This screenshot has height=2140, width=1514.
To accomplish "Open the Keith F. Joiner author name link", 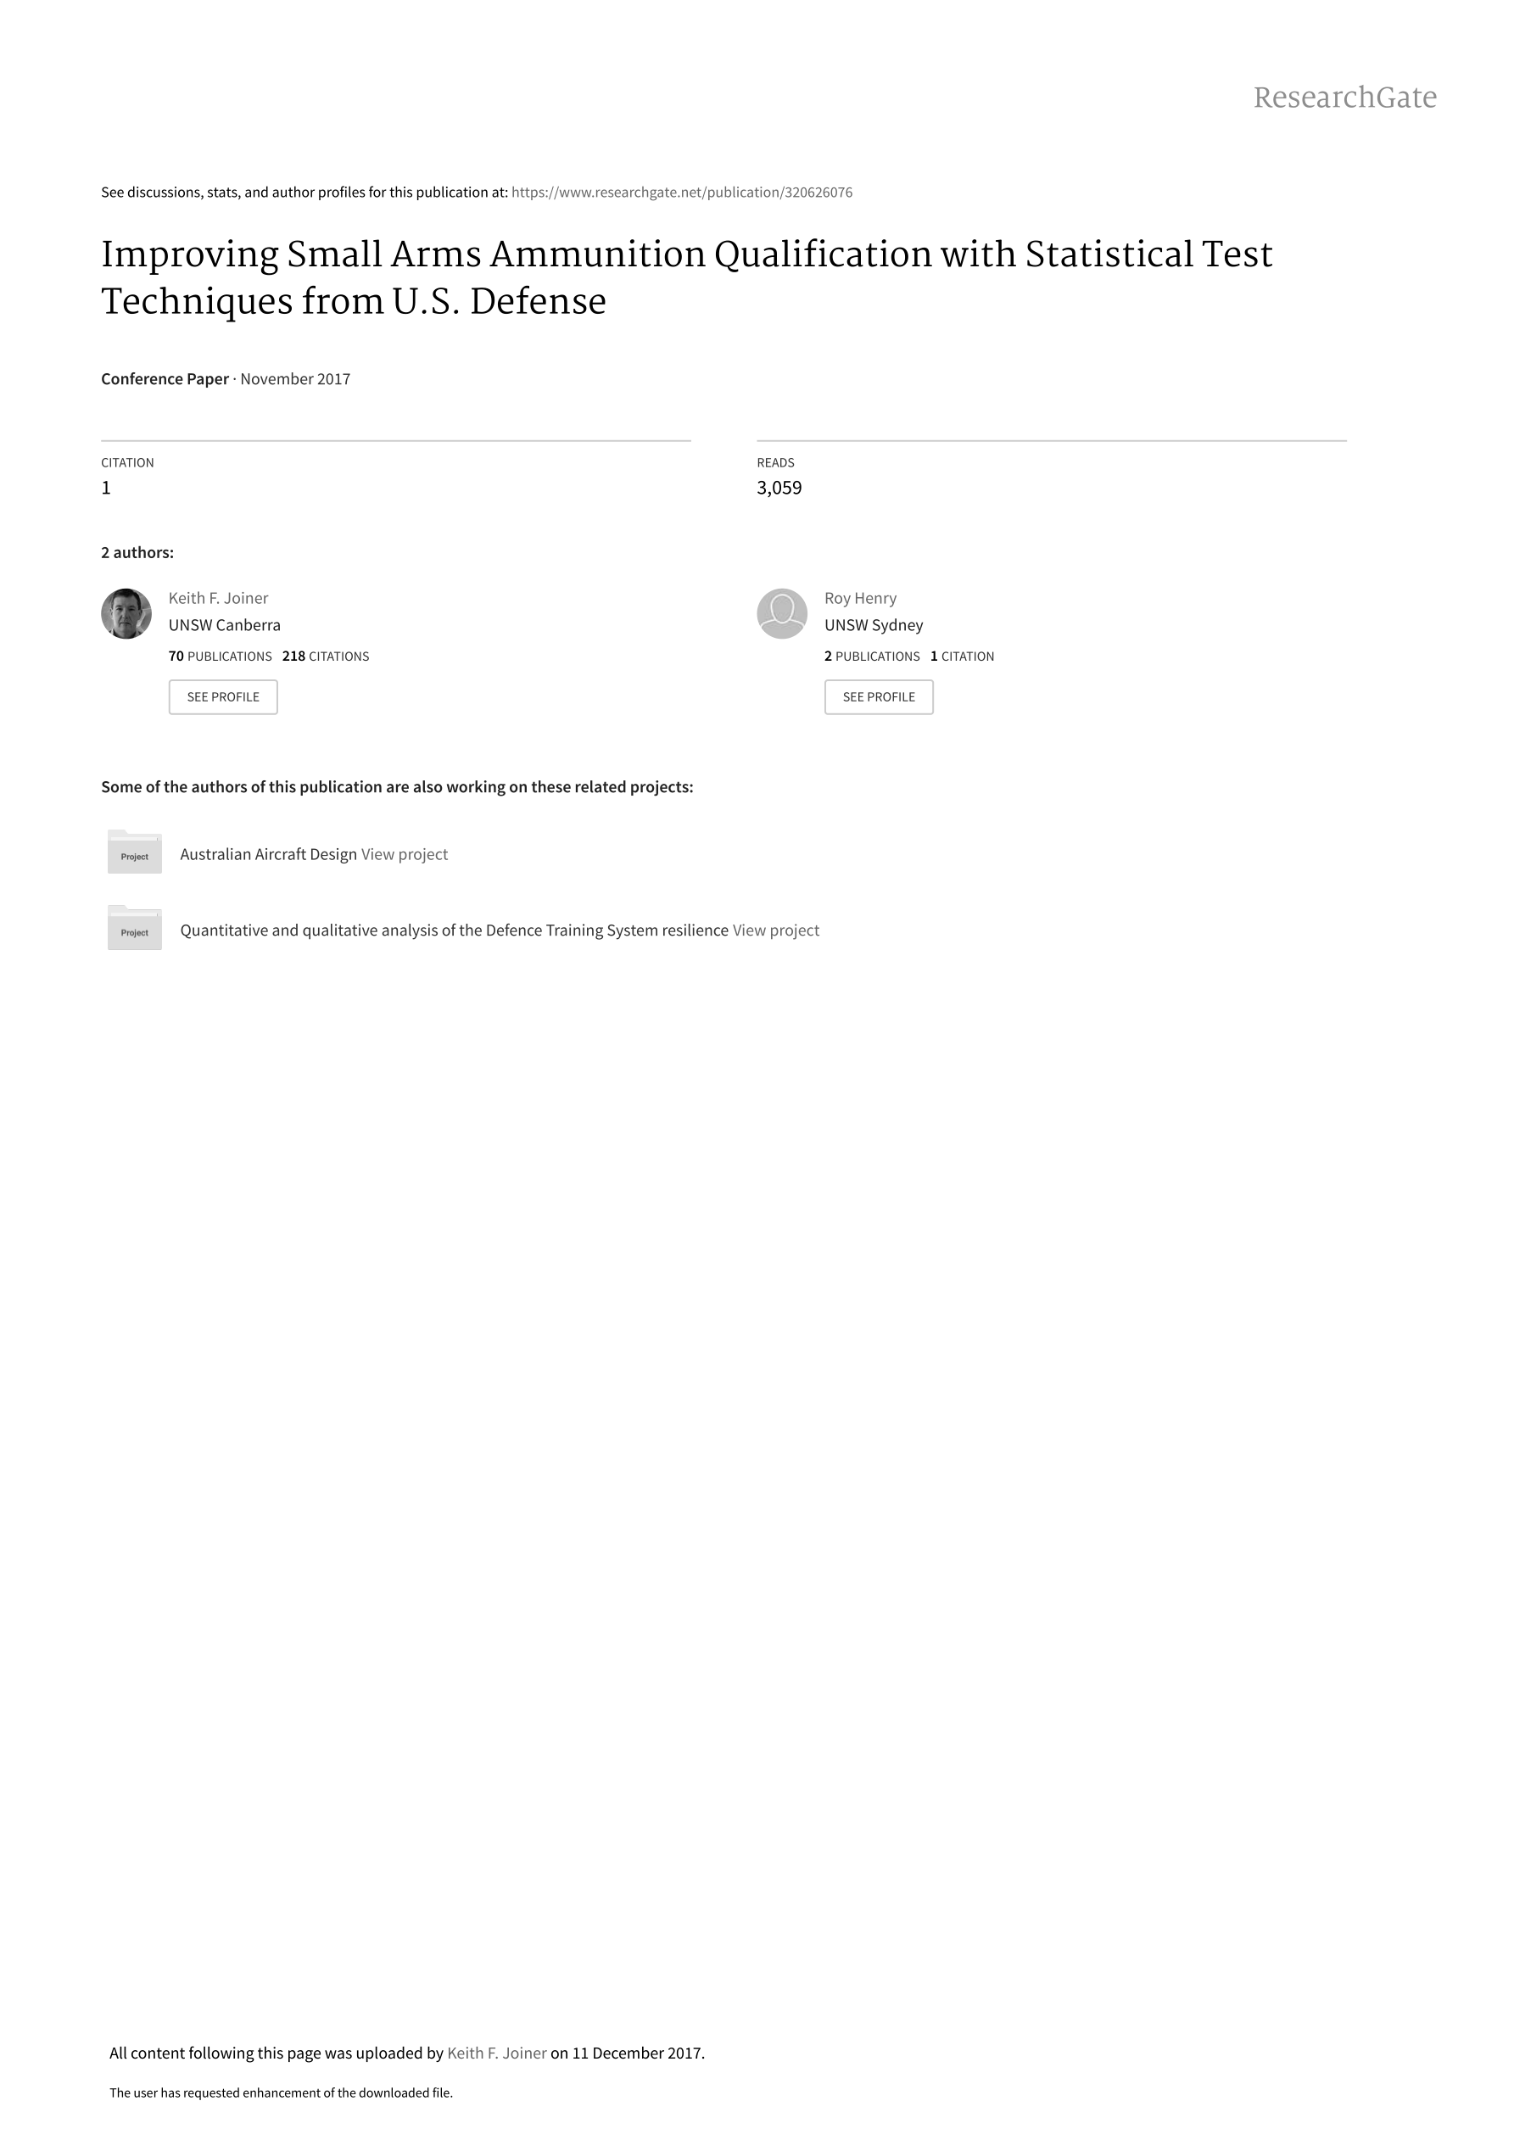I will 218,598.
